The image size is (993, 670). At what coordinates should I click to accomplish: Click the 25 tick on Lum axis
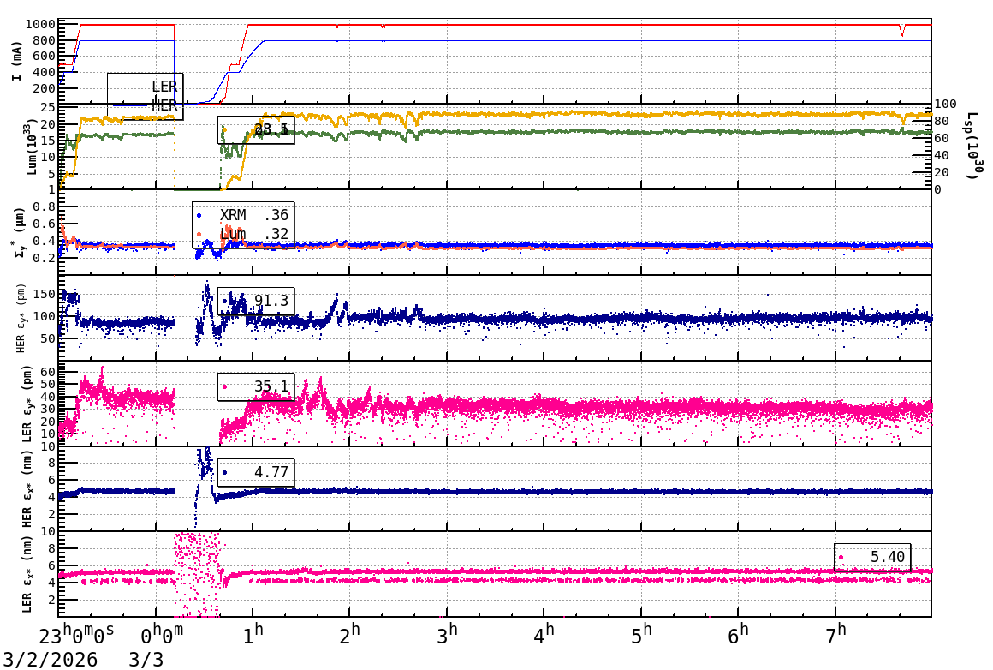pyautogui.click(x=48, y=108)
